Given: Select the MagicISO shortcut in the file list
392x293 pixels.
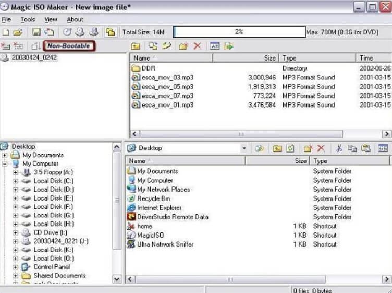Looking at the screenshot, I should [x=150, y=235].
